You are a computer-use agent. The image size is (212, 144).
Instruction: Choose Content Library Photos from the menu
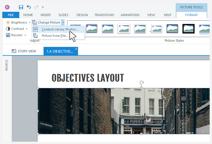58,29
